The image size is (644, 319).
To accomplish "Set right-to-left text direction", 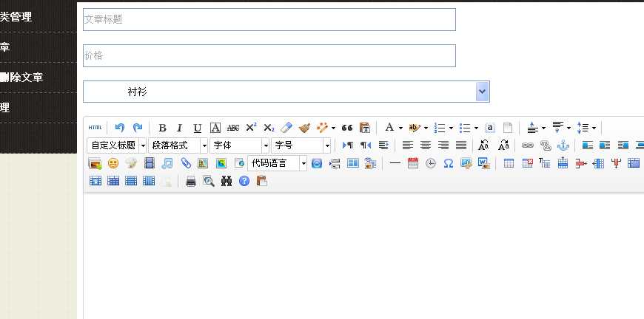I will coord(366,145).
